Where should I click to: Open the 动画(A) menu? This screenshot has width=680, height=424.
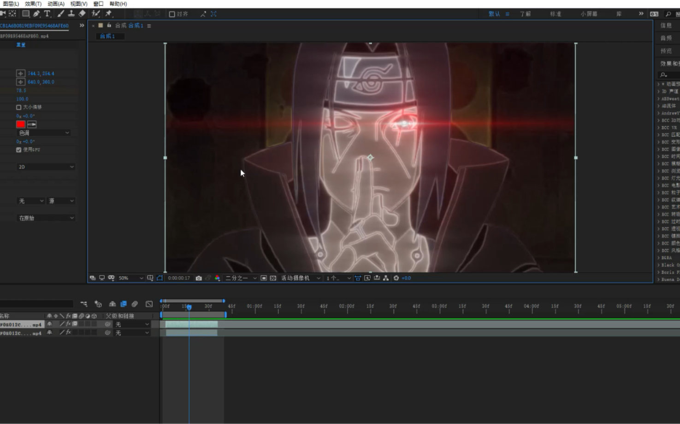coord(56,4)
